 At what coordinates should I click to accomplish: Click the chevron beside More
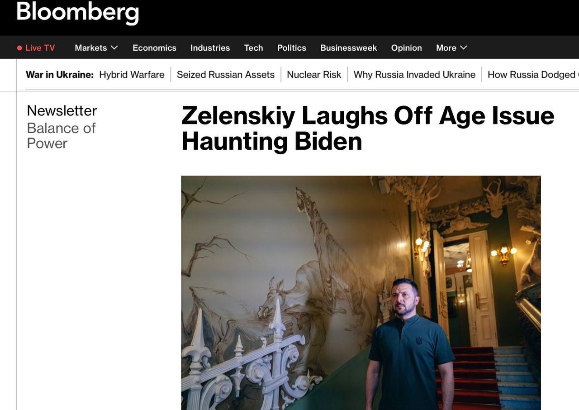pos(463,48)
